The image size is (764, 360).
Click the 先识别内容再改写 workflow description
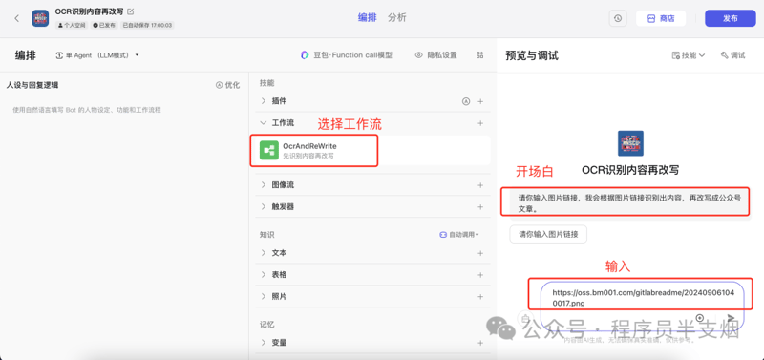(x=308, y=156)
